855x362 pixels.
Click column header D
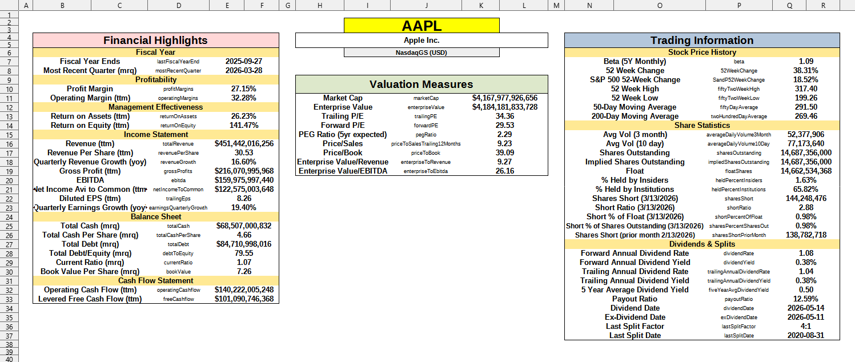point(179,5)
